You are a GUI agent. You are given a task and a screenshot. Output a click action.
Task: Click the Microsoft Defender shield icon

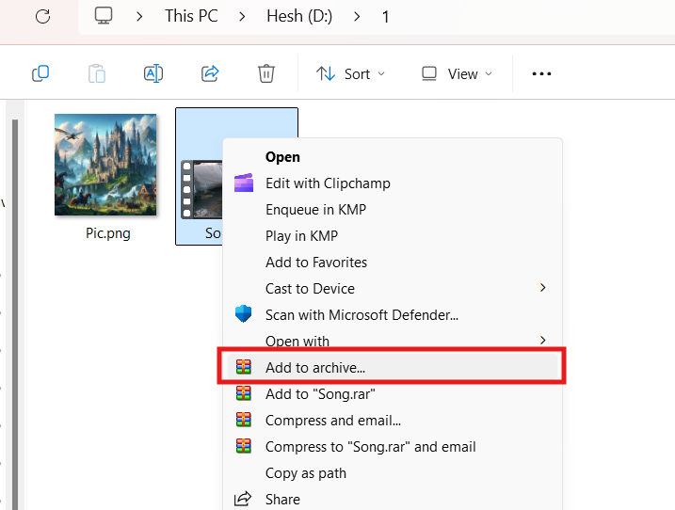pyautogui.click(x=243, y=314)
